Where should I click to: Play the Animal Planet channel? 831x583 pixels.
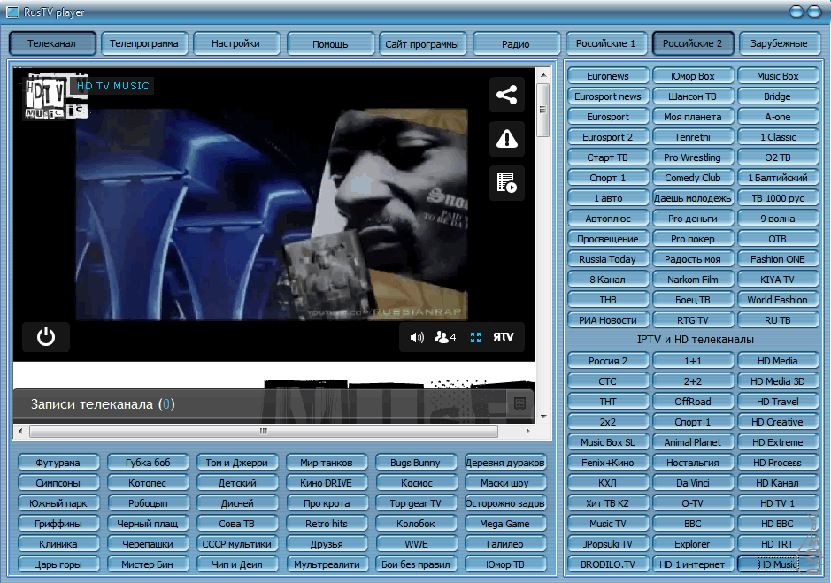pos(693,442)
